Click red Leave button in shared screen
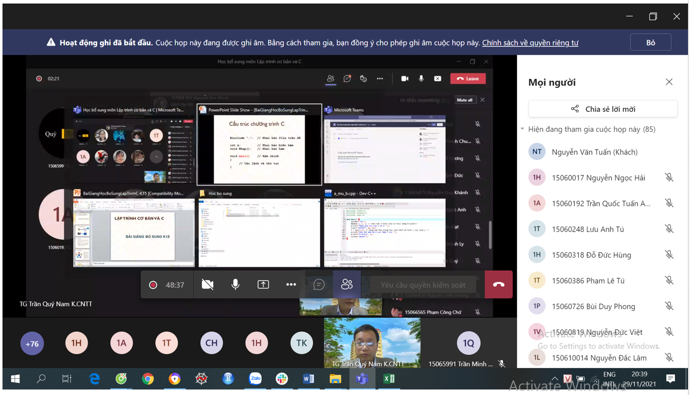This screenshot has width=690, height=395. click(468, 79)
